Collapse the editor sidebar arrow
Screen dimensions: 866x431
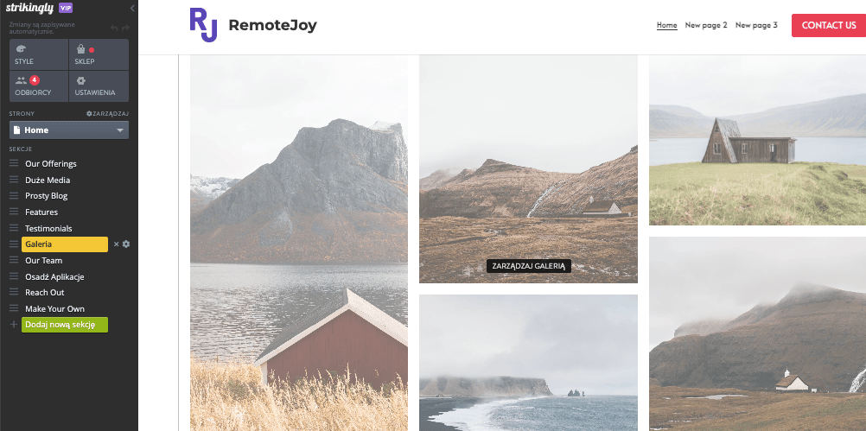(x=132, y=9)
